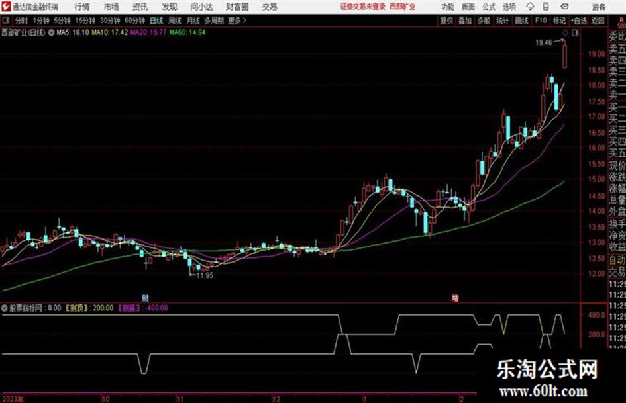This screenshot has height=403, width=626.
Task: Open the 交易 menu
Action: [270, 7]
